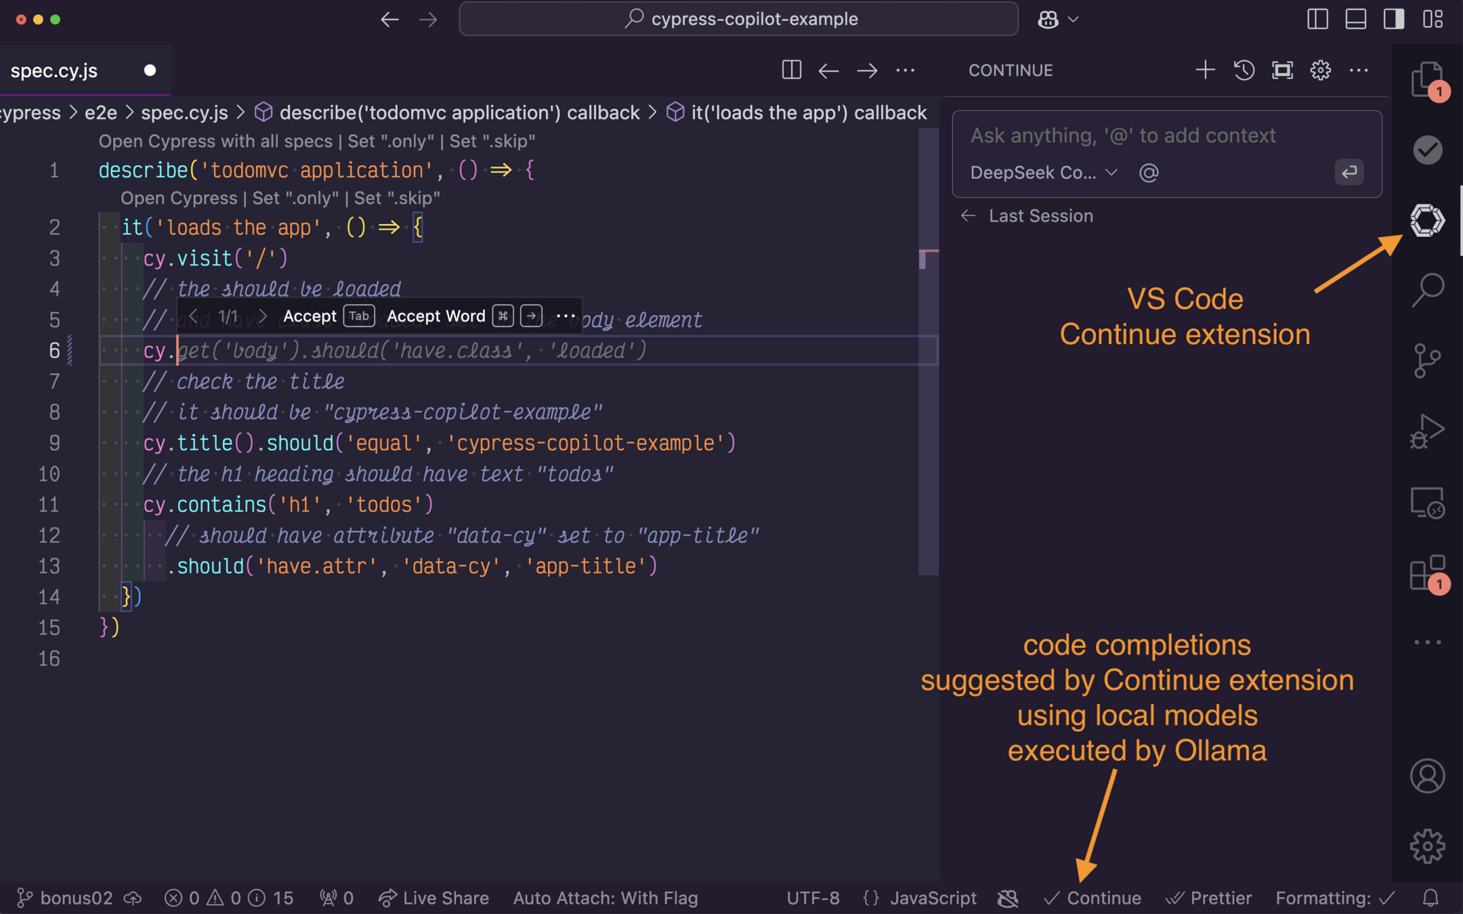
Task: Open the Copilot chat dropdown arrow
Action: click(1073, 20)
